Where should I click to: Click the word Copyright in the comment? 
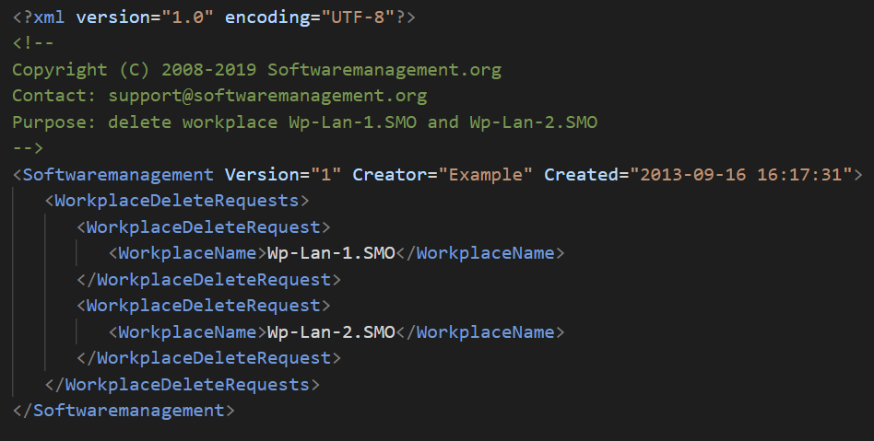click(x=60, y=70)
